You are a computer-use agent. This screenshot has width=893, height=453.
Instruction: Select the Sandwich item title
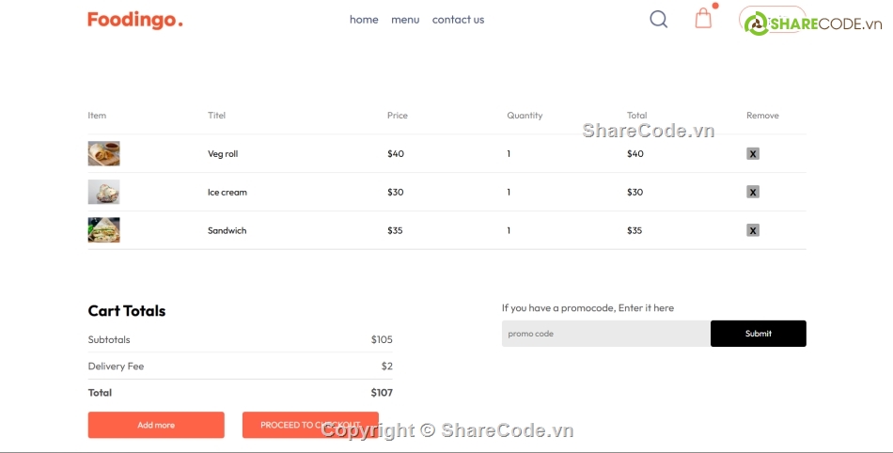click(227, 231)
